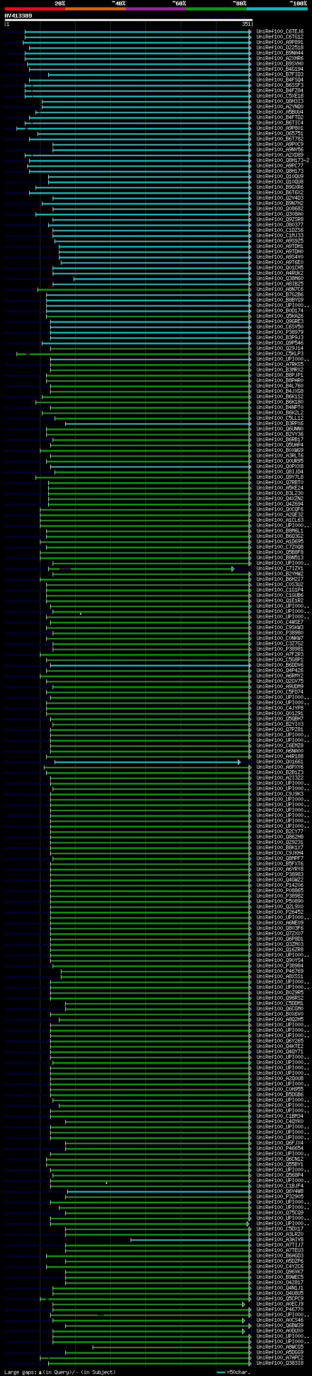
Task: Select the UniRef100_Q8H3I3 label
Action: 280,101
